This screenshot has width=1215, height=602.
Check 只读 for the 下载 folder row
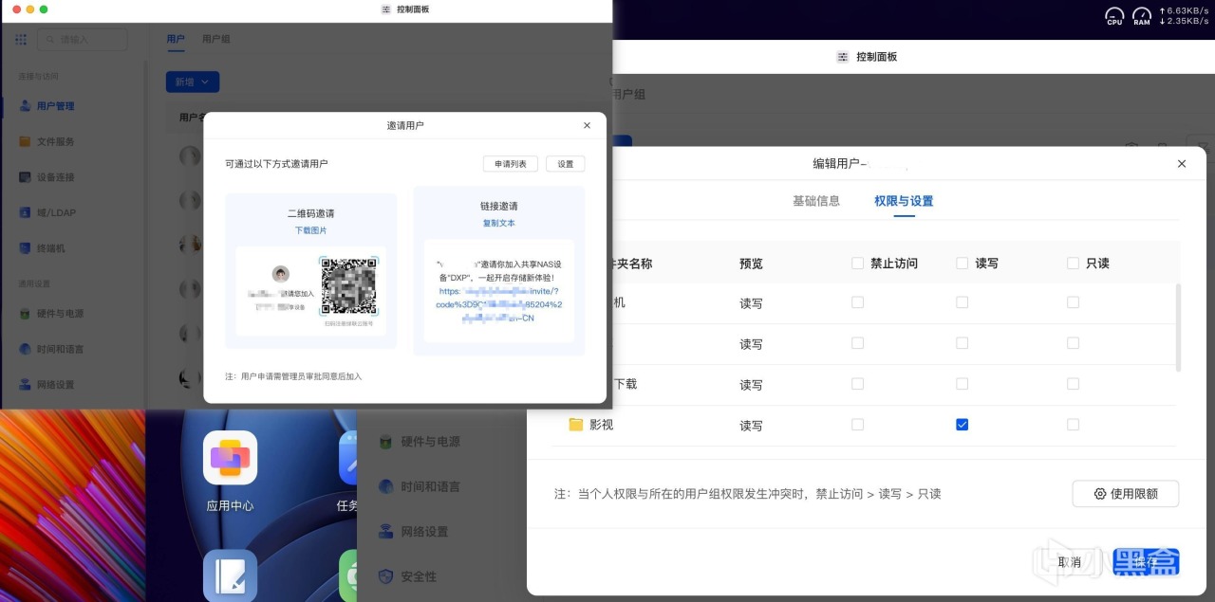[x=1074, y=384]
